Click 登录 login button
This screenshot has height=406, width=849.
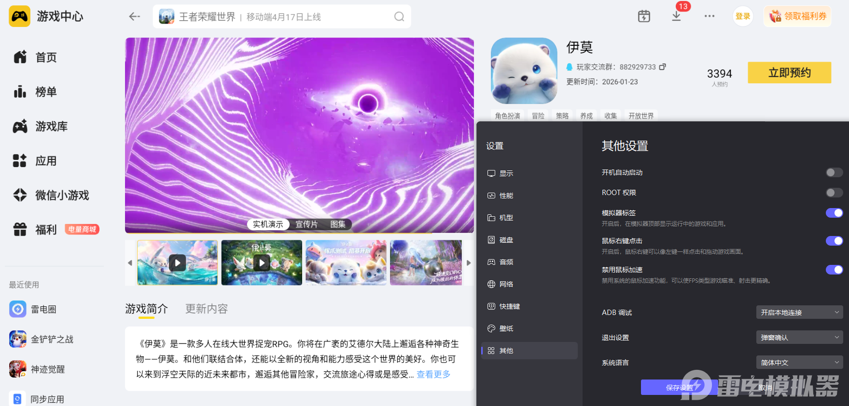click(743, 16)
